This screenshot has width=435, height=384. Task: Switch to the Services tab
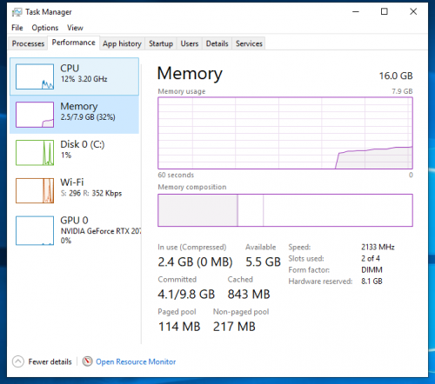coord(249,43)
